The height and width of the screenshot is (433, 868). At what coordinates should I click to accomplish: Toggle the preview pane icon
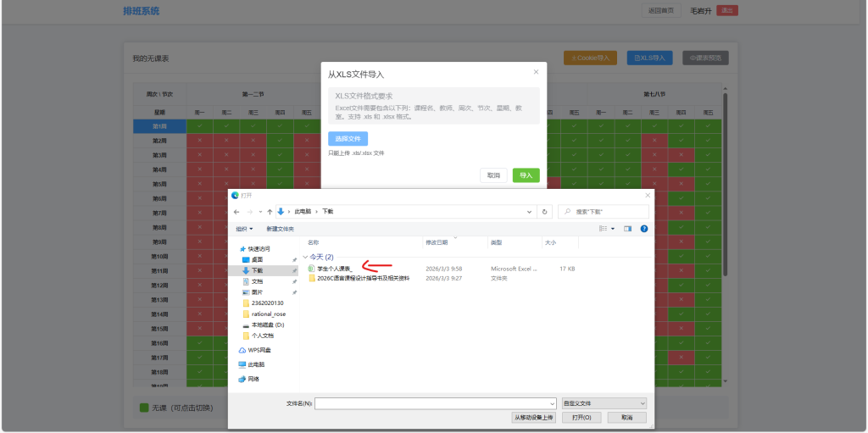(x=628, y=228)
